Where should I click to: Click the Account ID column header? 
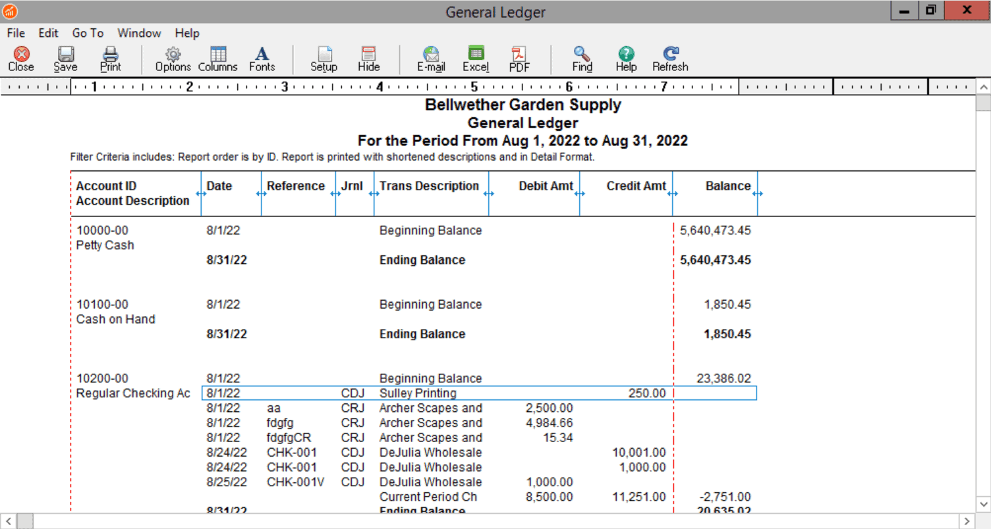[x=106, y=186]
